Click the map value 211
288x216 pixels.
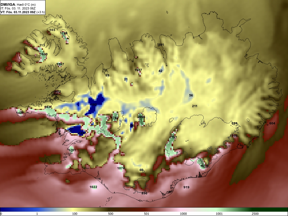click(x=194, y=106)
